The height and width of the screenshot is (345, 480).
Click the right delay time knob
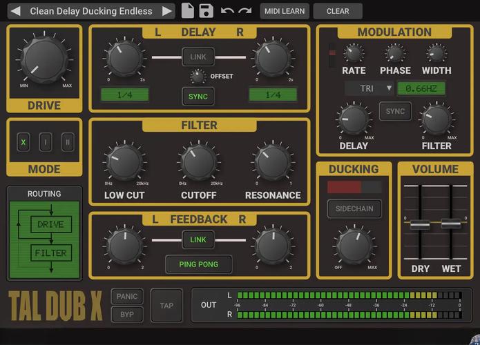(x=273, y=59)
